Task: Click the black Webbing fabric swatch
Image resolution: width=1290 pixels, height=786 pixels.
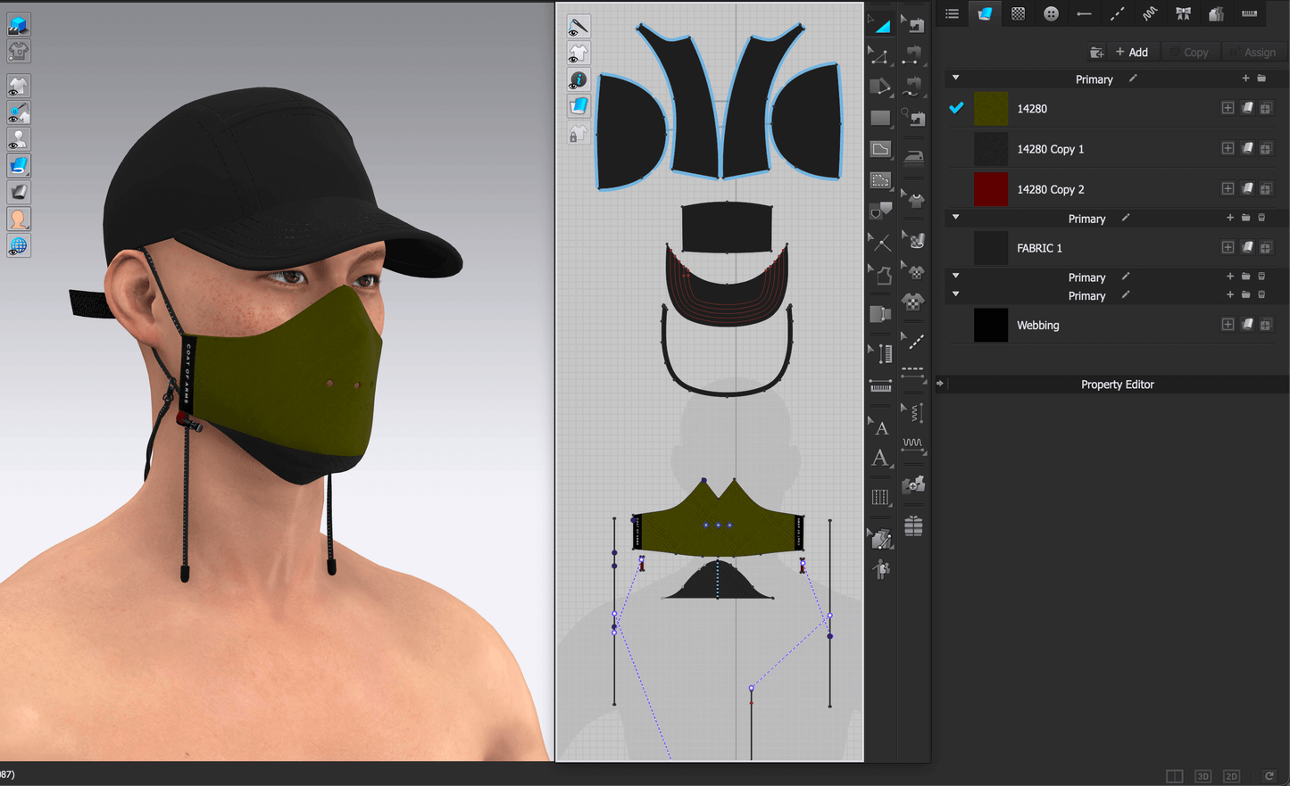Action: 990,326
